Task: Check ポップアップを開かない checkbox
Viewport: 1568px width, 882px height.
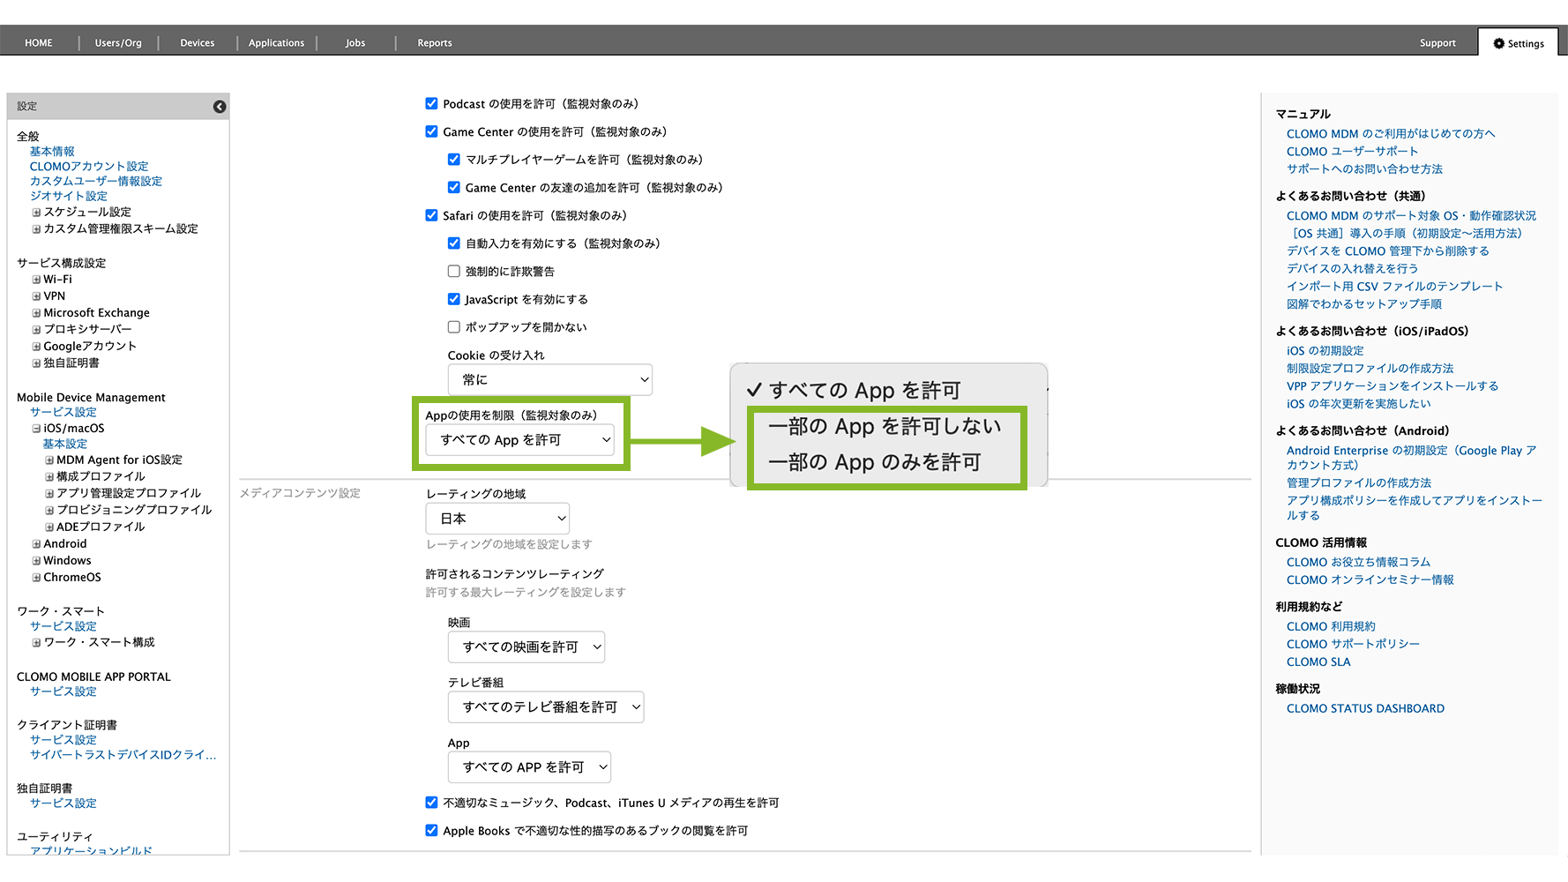Action: [x=453, y=326]
